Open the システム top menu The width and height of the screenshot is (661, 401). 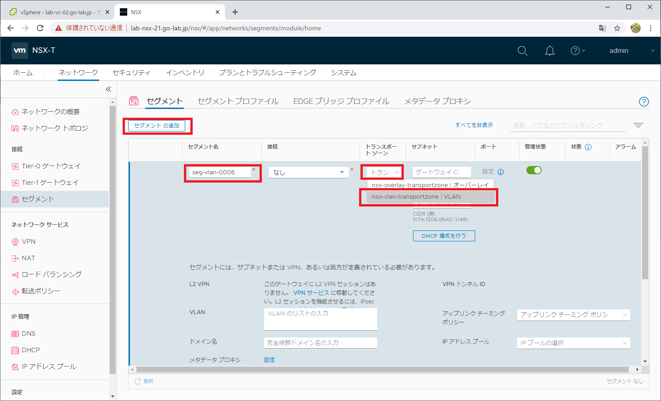click(x=343, y=73)
